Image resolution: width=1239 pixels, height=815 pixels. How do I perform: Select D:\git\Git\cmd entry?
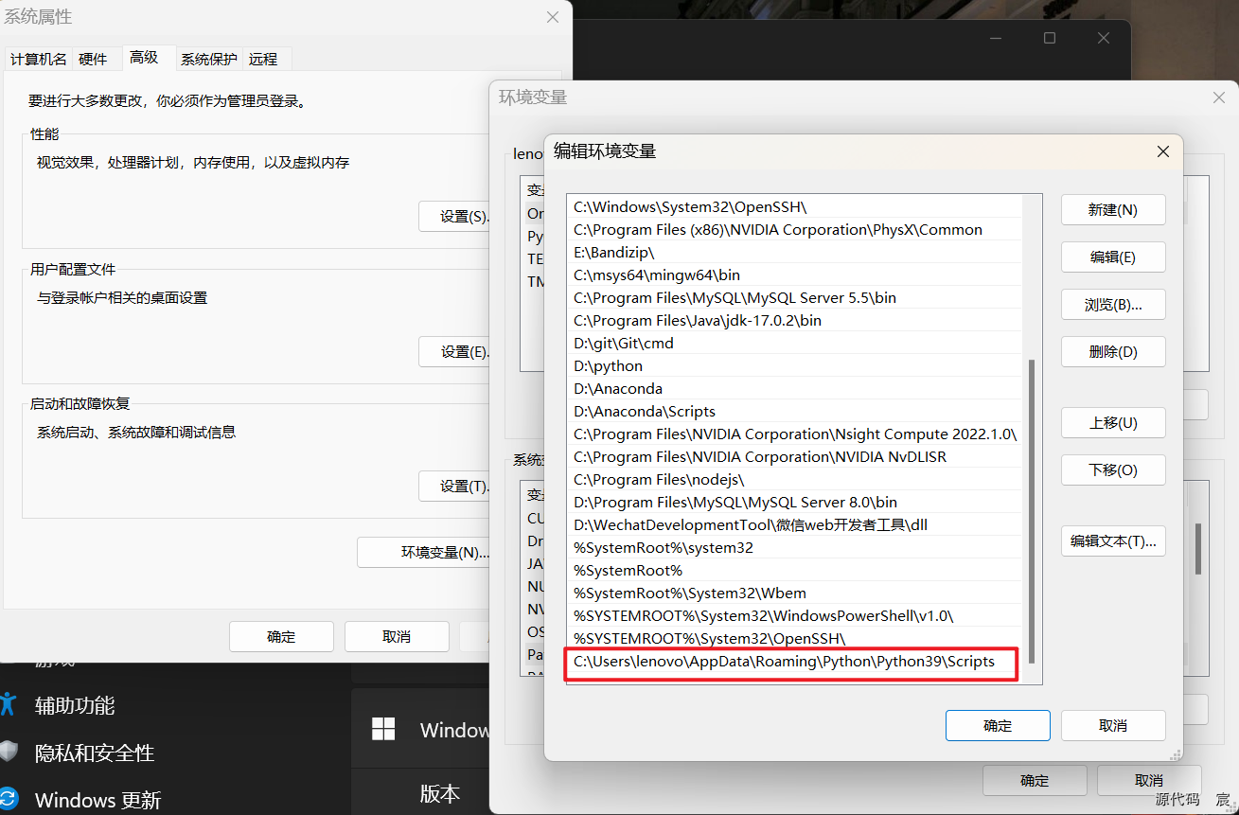(x=794, y=343)
